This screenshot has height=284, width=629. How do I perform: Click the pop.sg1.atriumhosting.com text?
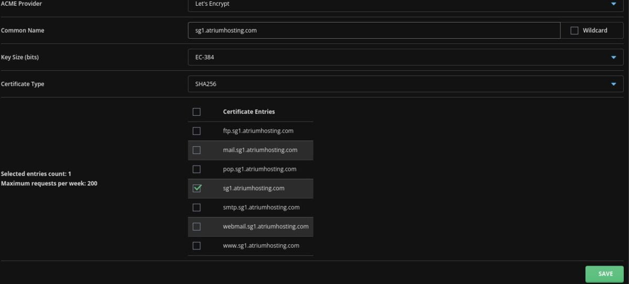click(259, 169)
